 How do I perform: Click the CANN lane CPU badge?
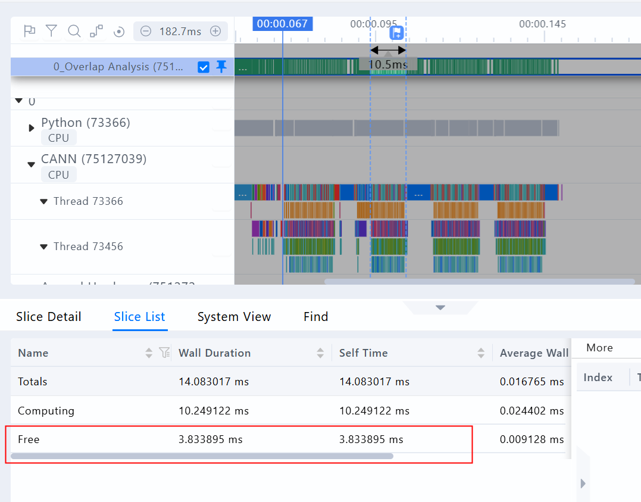coord(58,174)
